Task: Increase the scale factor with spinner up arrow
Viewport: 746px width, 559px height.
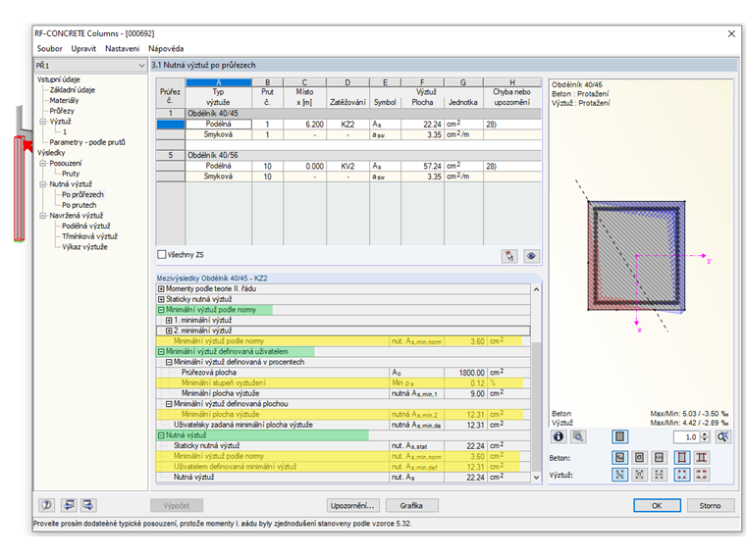Action: pyautogui.click(x=707, y=433)
